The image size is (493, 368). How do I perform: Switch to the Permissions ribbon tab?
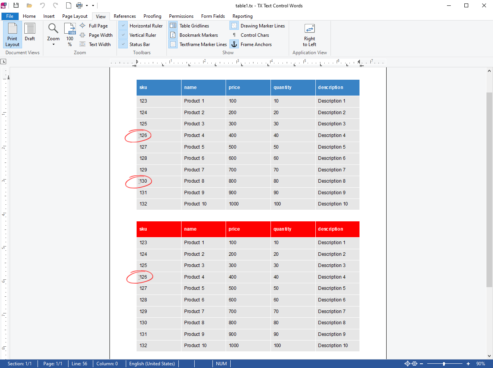coord(181,16)
